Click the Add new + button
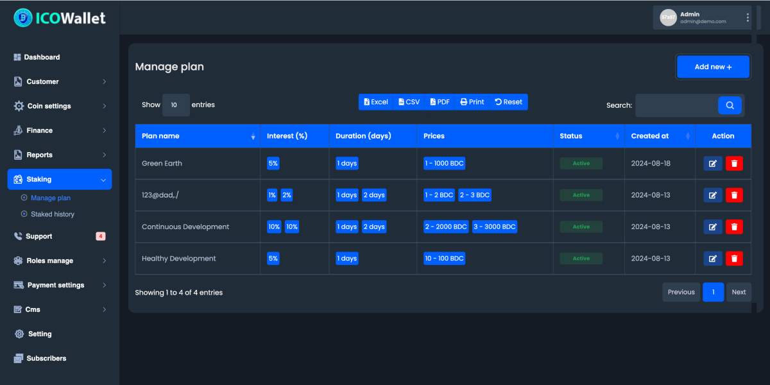The image size is (770, 385). (x=713, y=66)
